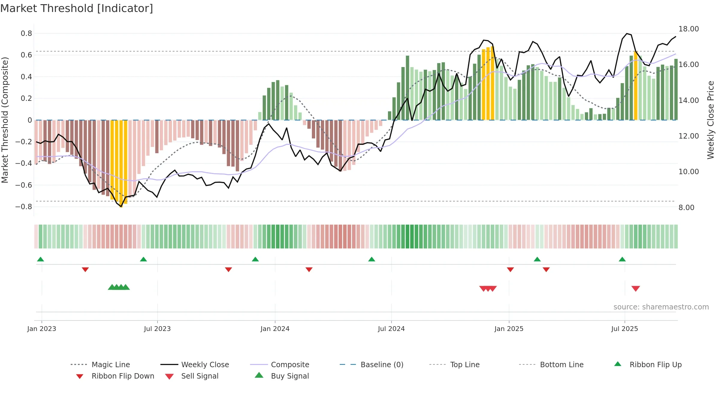
Task: Toggle the Composite legend entry
Action: pyautogui.click(x=280, y=364)
